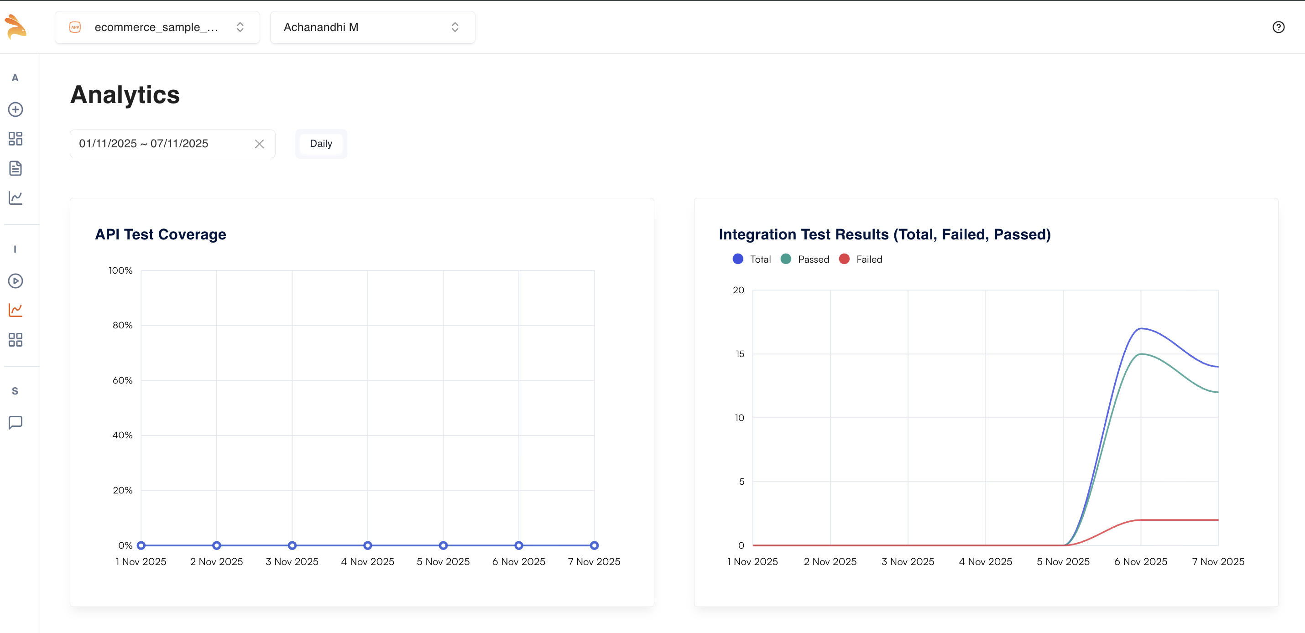
Task: Open the grid apps icon below the analytics icon
Action: [x=15, y=340]
